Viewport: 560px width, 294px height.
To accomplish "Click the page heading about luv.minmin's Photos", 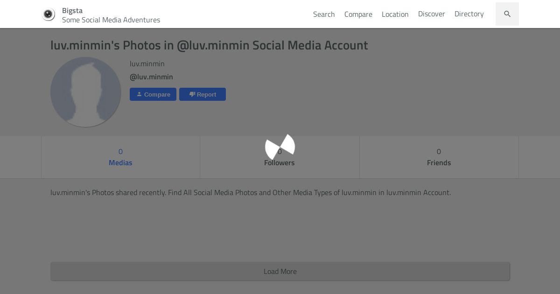I will [209, 45].
